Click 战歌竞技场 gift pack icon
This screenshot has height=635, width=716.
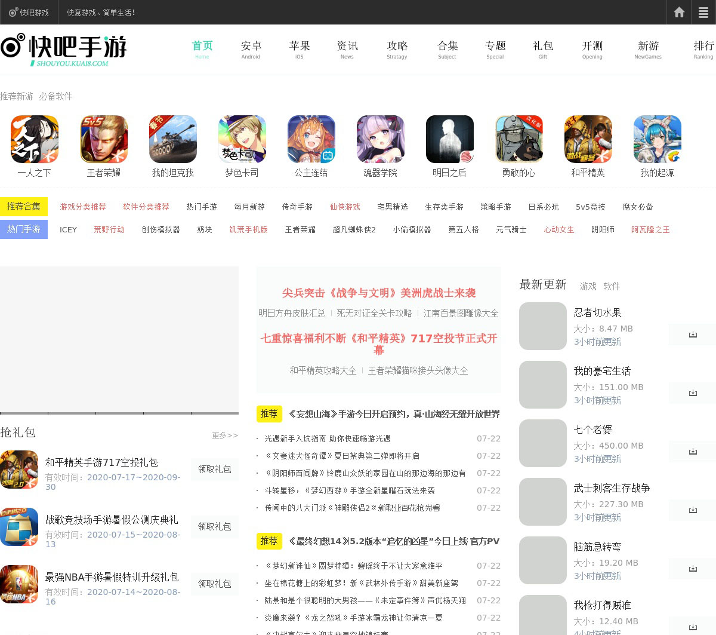click(19, 527)
